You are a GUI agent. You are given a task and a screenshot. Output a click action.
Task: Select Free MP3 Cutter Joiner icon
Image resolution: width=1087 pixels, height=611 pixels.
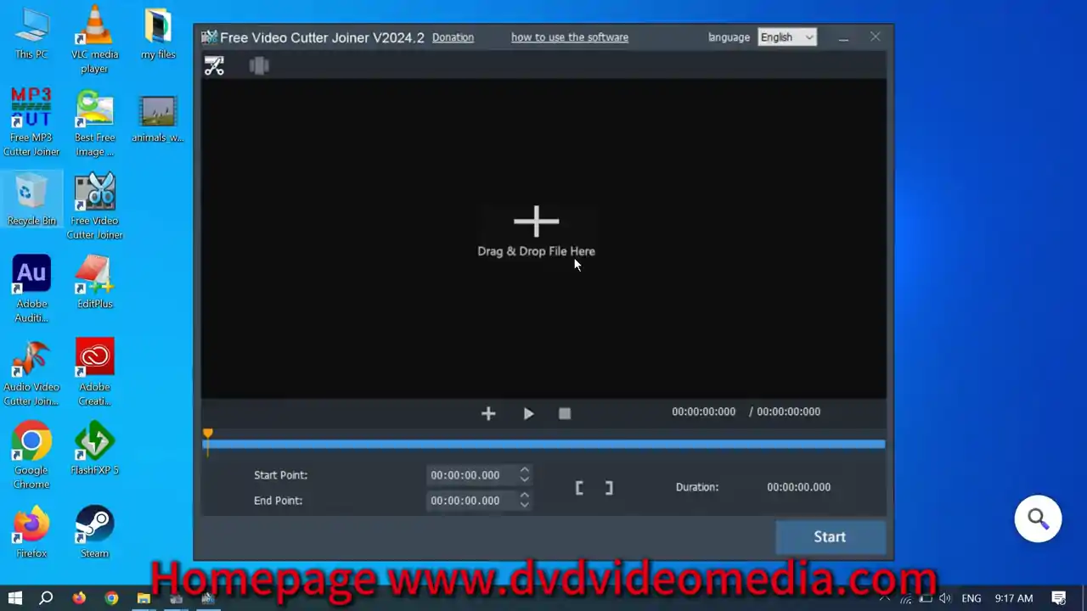[x=31, y=123]
